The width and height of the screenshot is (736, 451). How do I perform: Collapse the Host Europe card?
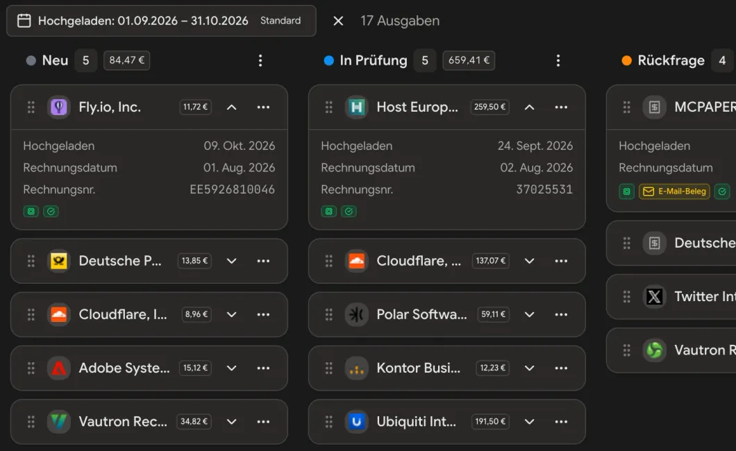[529, 107]
